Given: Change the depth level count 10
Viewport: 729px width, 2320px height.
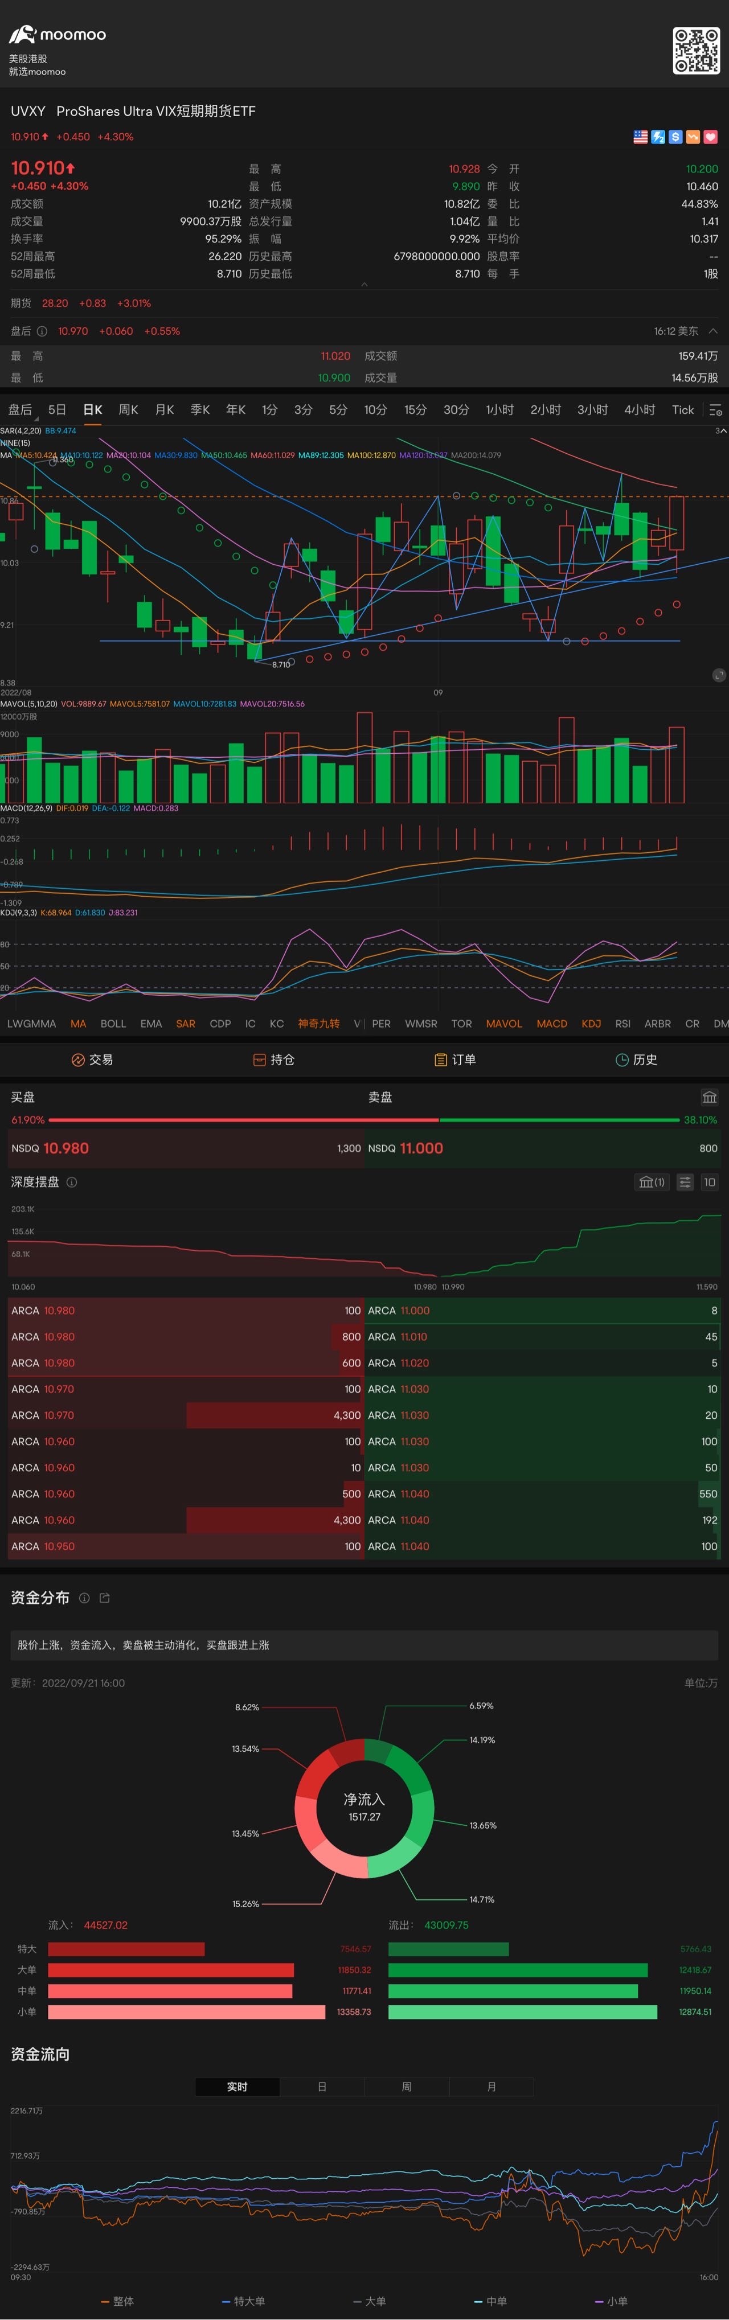Looking at the screenshot, I should 709,1182.
